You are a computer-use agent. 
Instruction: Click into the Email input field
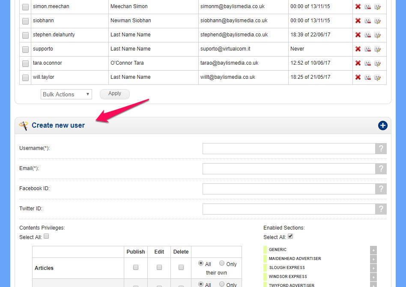tap(289, 169)
